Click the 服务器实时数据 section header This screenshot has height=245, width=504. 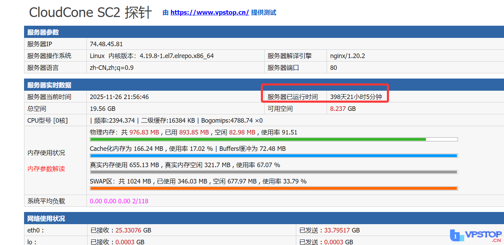[x=49, y=85]
